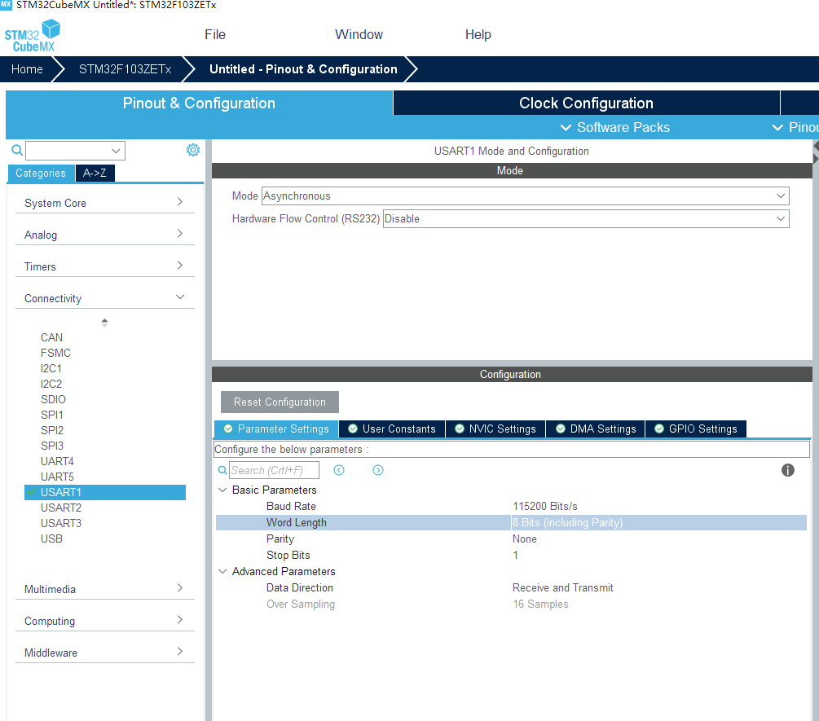Select the Categories tab
819x721 pixels.
(x=41, y=173)
